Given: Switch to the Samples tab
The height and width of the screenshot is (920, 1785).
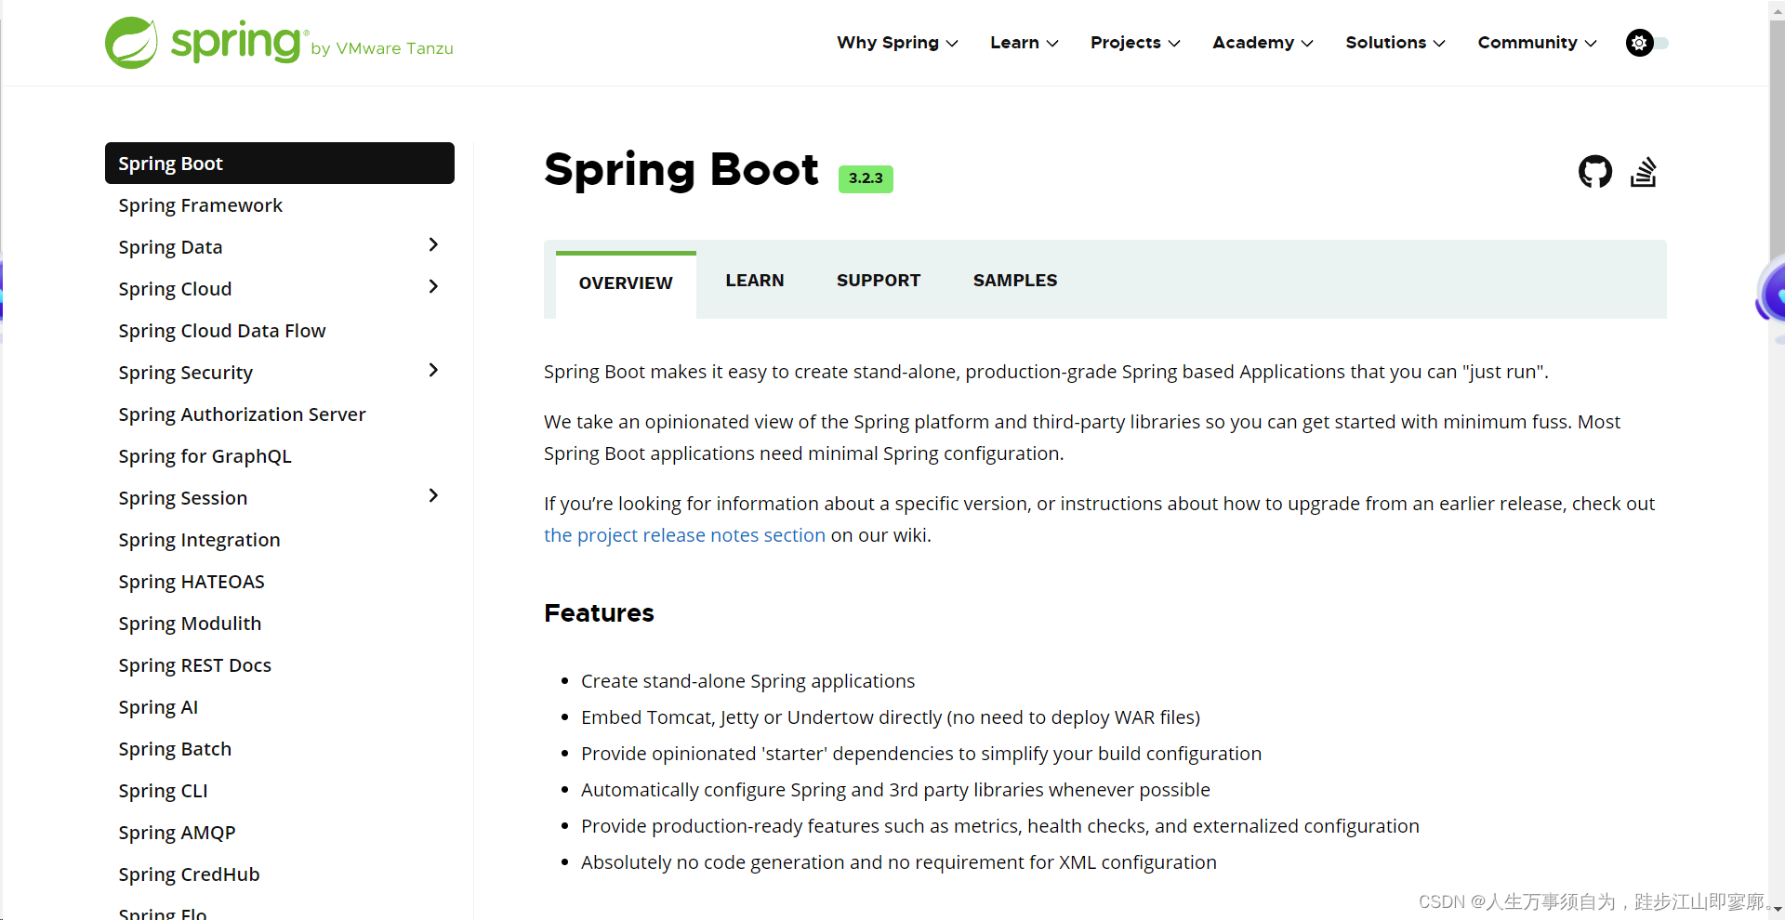Looking at the screenshot, I should click(x=1014, y=280).
